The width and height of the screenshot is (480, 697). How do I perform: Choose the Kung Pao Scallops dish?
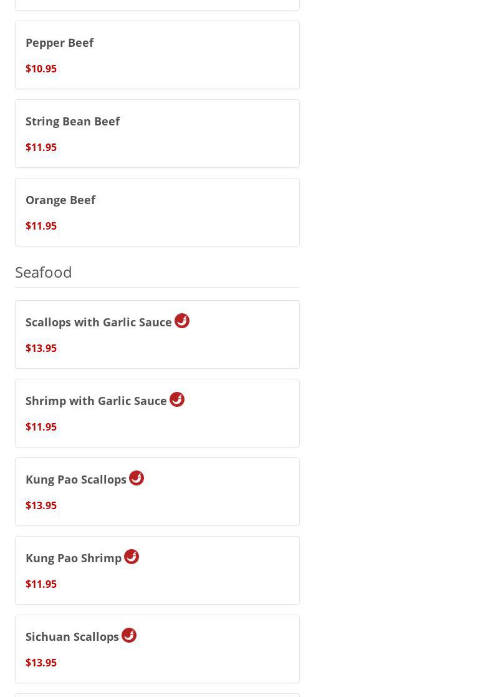pos(76,479)
